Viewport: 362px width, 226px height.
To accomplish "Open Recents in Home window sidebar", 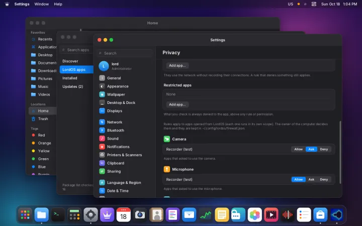I will tap(43, 39).
